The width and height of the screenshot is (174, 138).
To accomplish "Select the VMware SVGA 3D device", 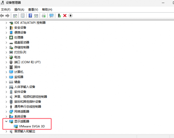I will click(32, 126).
